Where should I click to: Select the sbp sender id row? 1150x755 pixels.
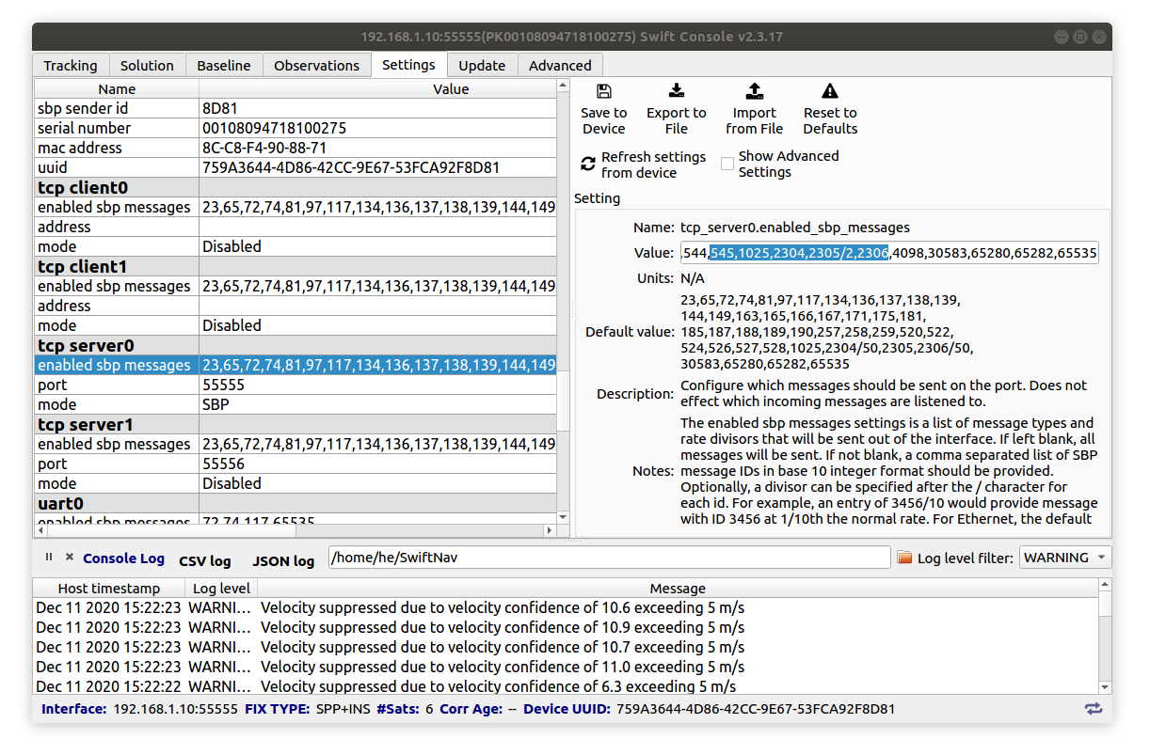click(295, 108)
